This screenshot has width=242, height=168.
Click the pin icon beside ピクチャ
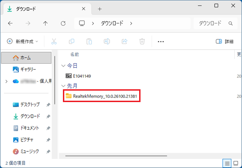[48, 140]
